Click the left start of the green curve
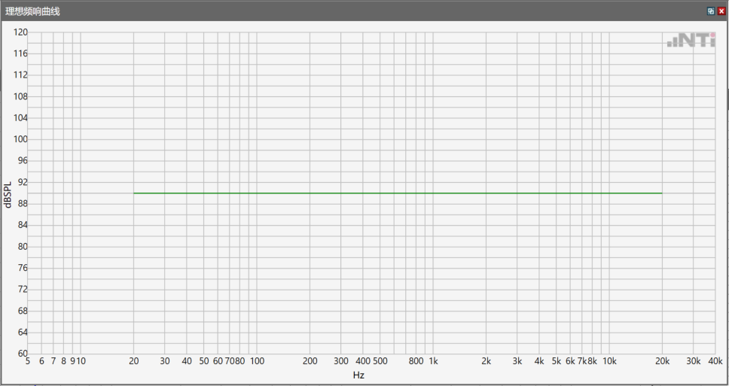The image size is (729, 386). tap(135, 193)
